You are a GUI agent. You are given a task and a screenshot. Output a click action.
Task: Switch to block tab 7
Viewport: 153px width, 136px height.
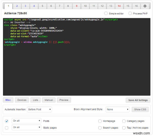point(60,6)
